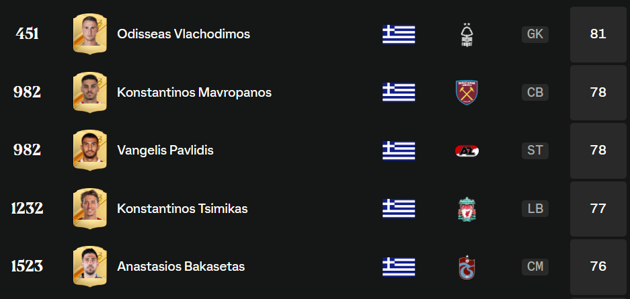Click West Ham United club crest

point(466,92)
